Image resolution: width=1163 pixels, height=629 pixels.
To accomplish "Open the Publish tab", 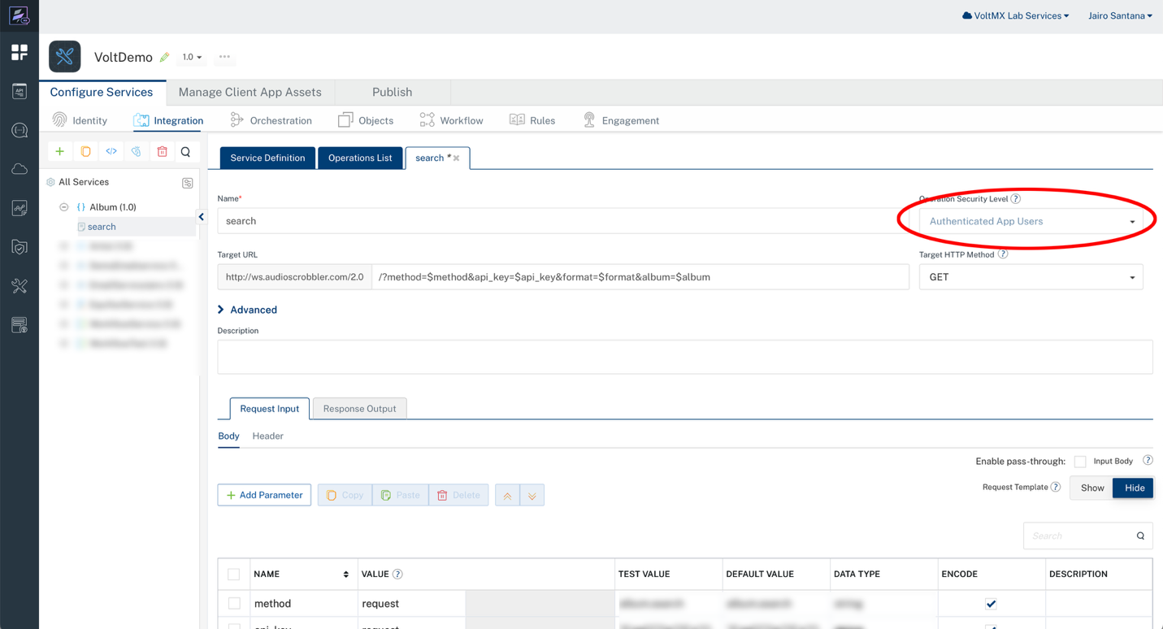I will [x=392, y=93].
